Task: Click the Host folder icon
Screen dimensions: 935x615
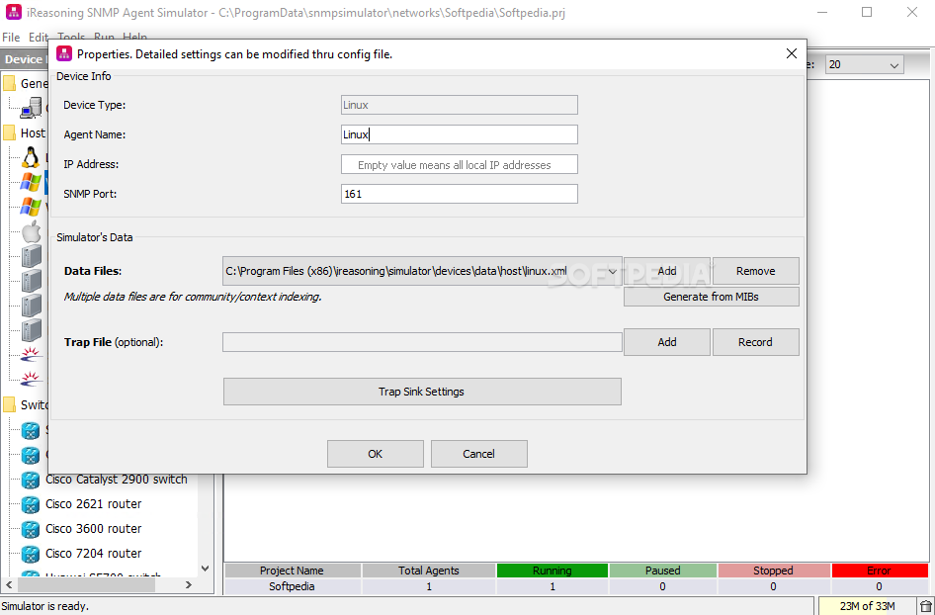Action: 9,133
